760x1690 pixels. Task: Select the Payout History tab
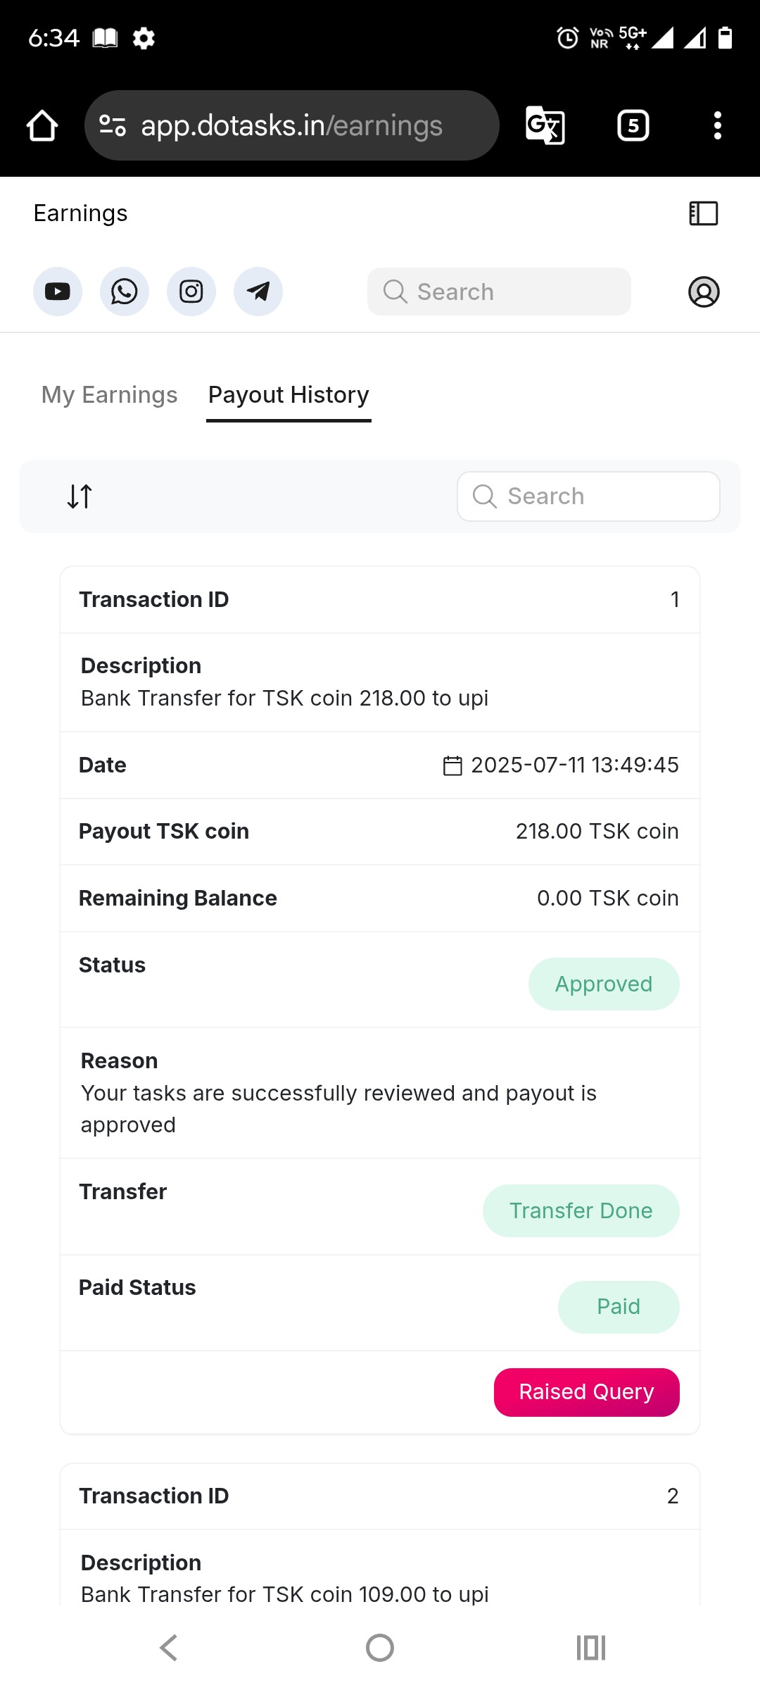[289, 395]
